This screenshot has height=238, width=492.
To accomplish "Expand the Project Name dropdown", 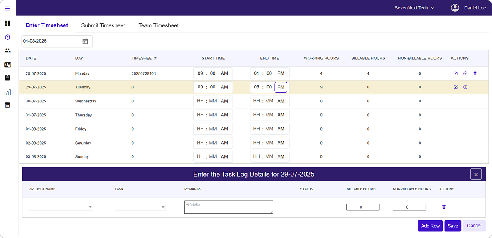I will 61,207.
